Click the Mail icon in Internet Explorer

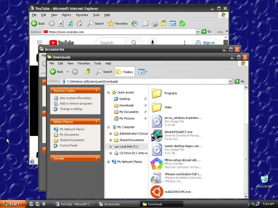click(146, 24)
